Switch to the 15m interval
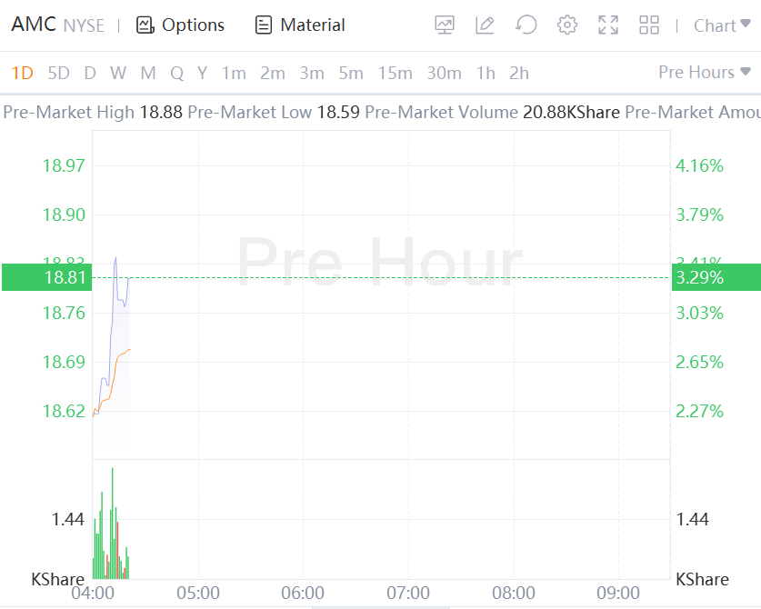This screenshot has height=609, width=761. [x=395, y=73]
